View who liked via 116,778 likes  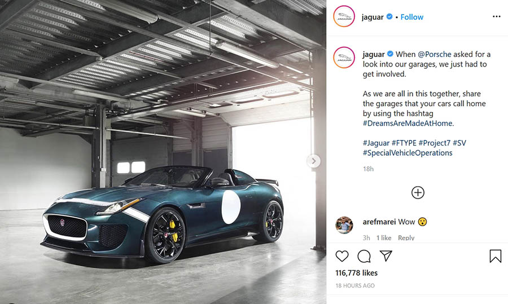pos(356,273)
